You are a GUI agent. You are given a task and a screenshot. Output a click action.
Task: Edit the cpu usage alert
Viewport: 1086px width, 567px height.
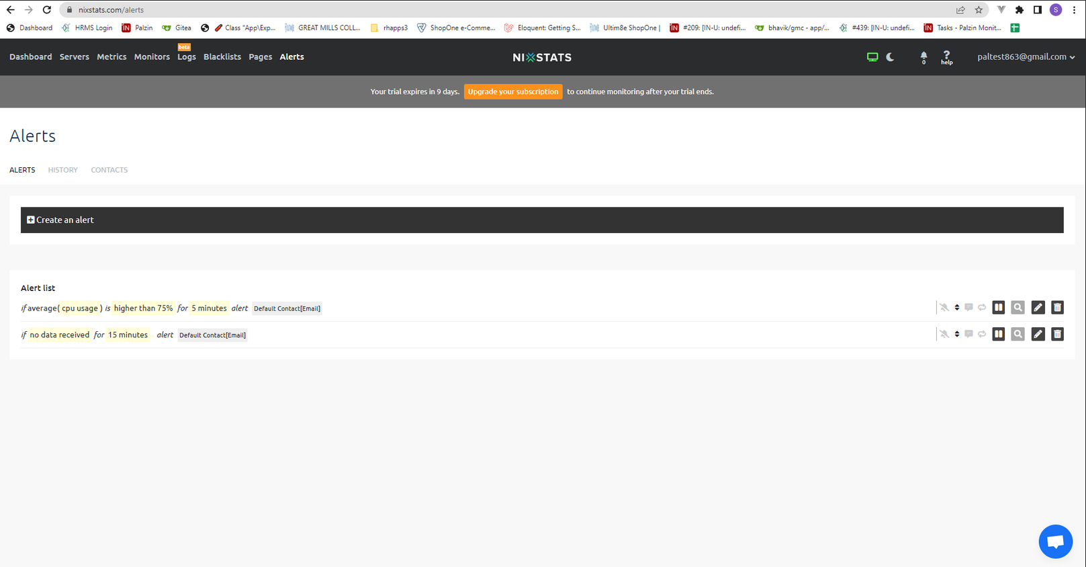pos(1038,308)
